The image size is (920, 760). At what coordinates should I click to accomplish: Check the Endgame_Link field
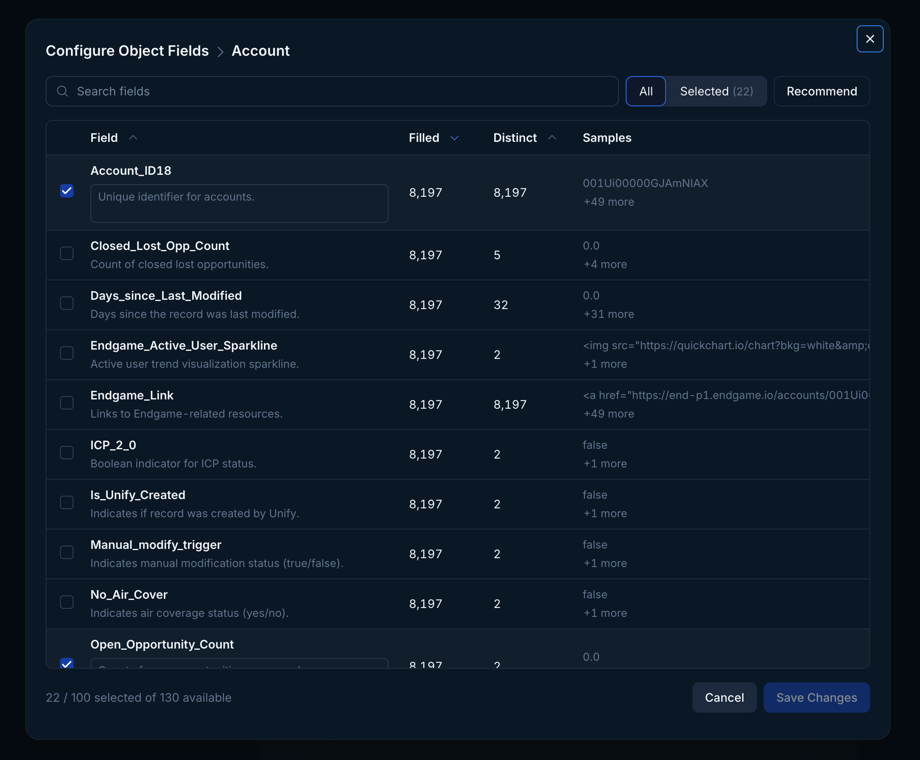pyautogui.click(x=67, y=403)
